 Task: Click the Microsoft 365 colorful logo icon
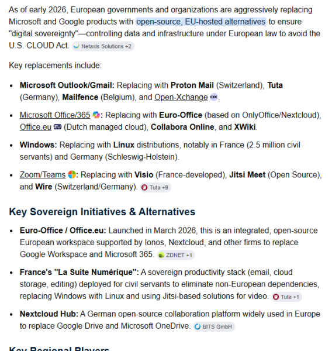[96, 115]
